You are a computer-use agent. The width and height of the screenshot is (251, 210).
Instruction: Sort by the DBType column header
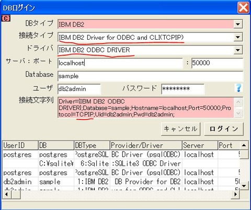(92, 145)
